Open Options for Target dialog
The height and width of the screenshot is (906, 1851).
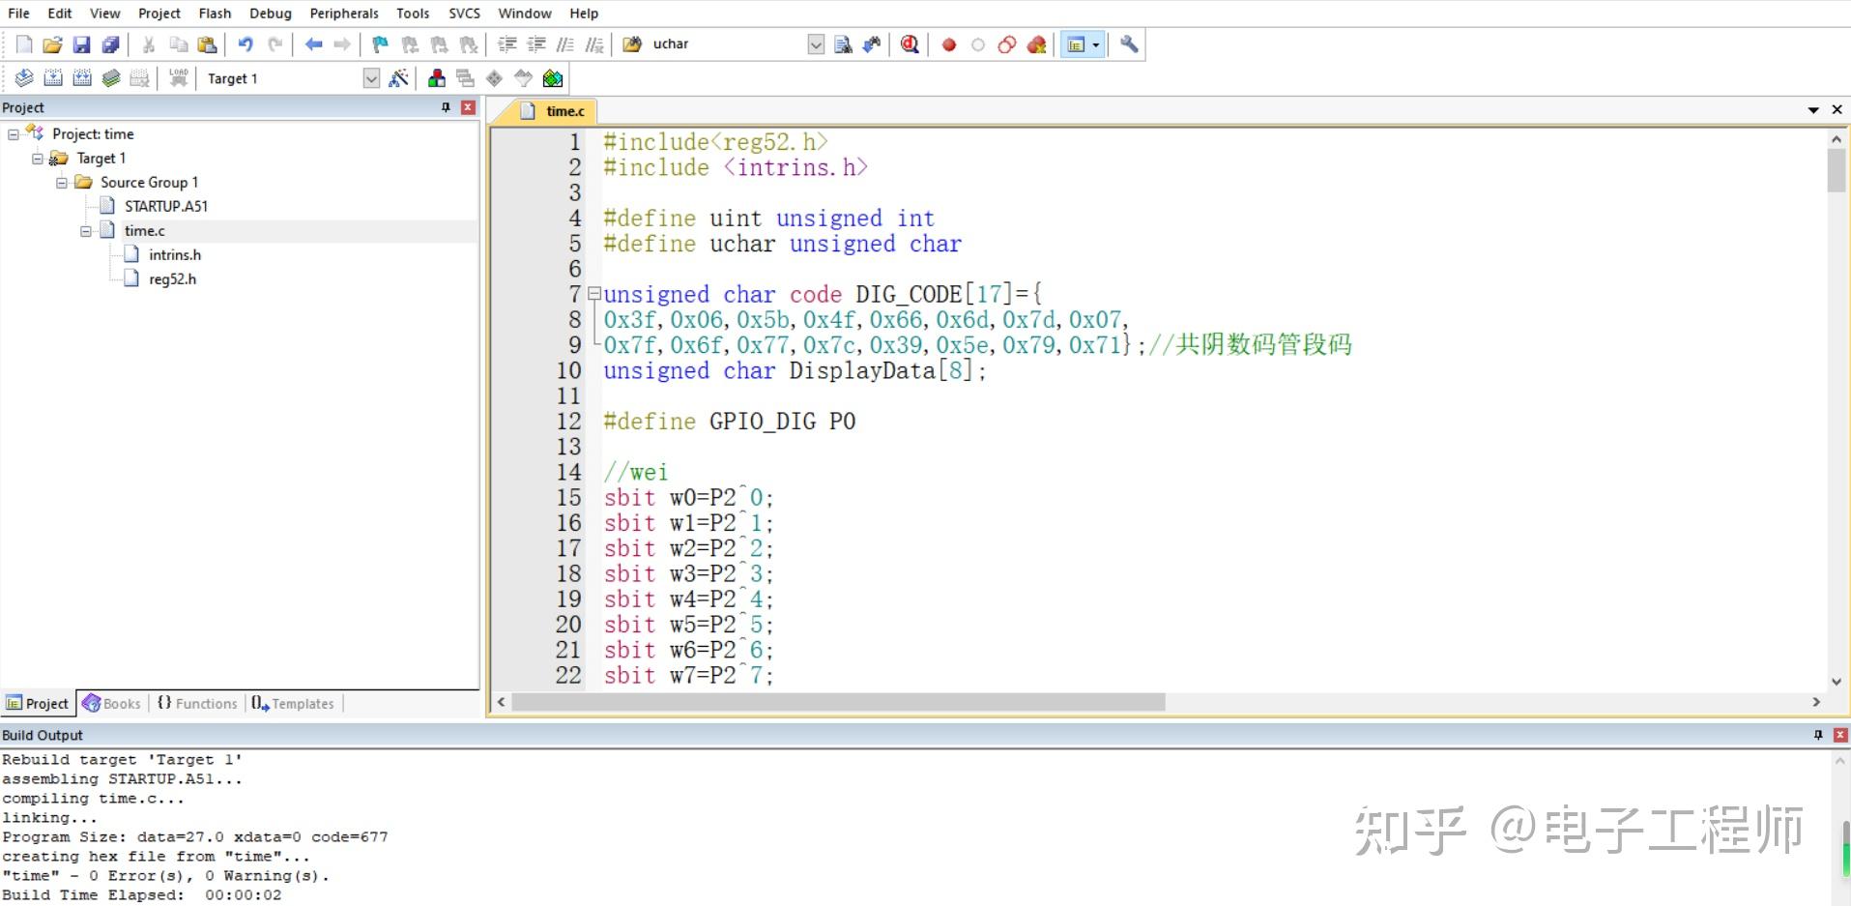[398, 78]
